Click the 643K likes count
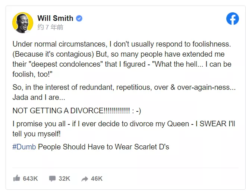Screen dimensions: 252x196 [30, 178]
